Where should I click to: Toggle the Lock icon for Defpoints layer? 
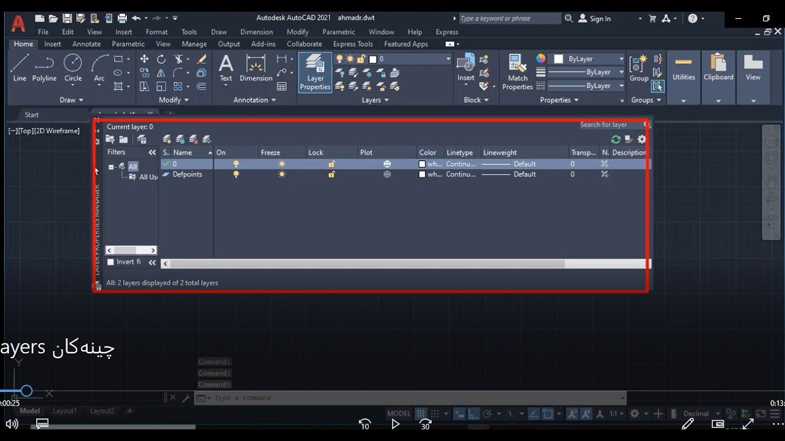[331, 175]
